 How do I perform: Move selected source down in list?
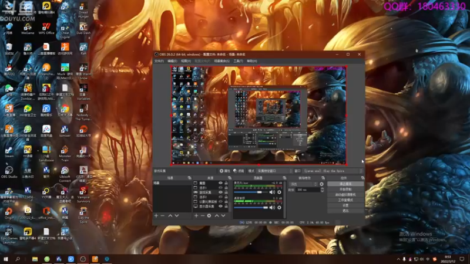click(223, 215)
